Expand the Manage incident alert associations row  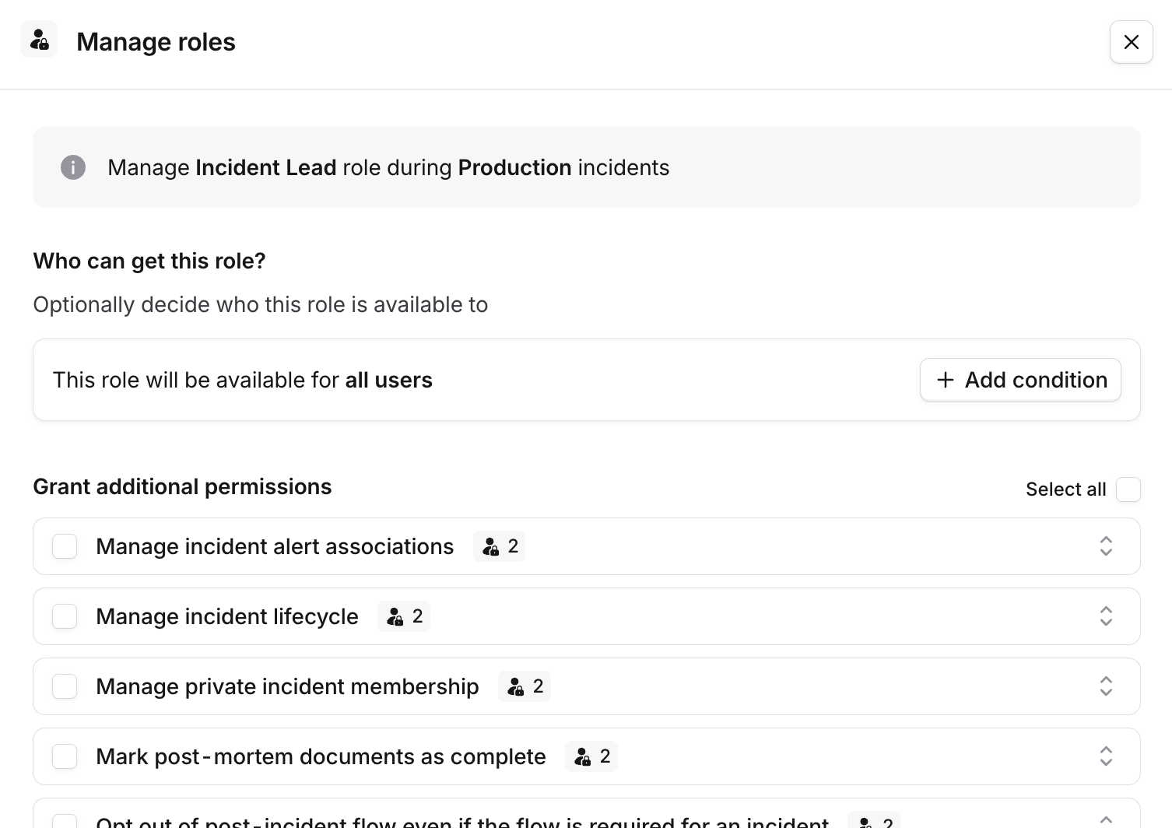coord(1105,546)
